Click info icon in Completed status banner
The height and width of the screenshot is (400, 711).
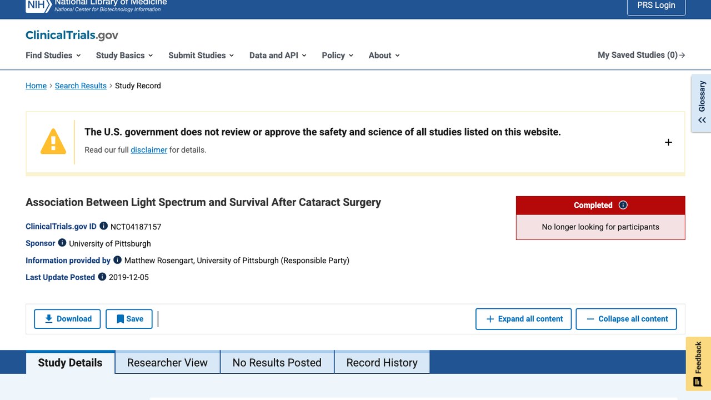coord(623,205)
